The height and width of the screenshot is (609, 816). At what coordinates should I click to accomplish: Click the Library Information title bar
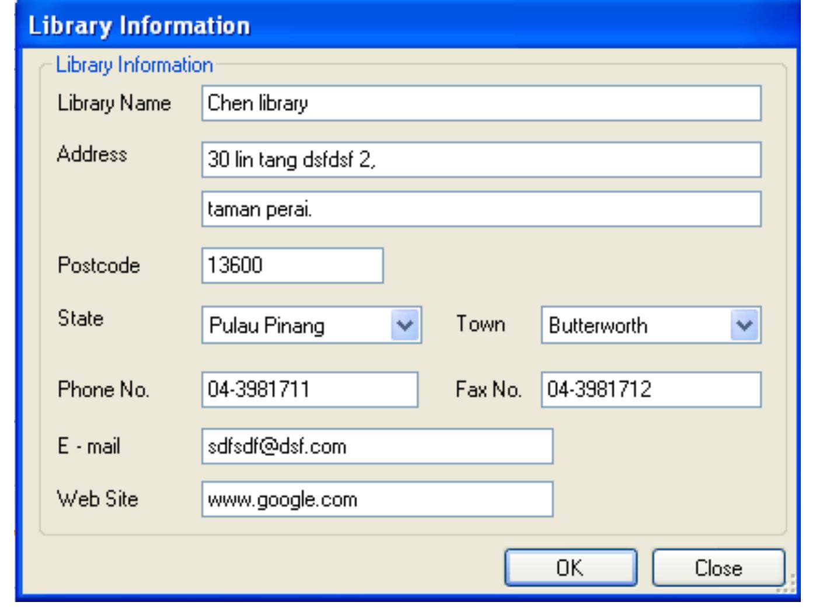407,26
